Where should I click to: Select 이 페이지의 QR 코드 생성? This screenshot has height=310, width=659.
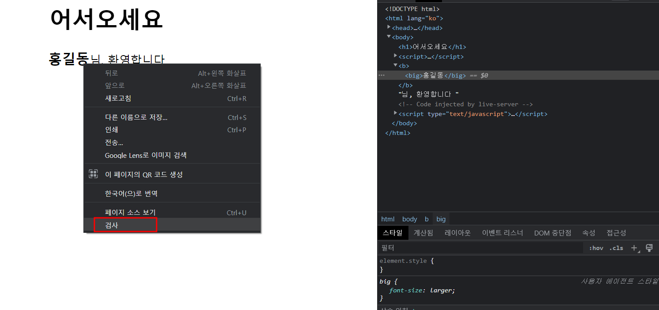[172, 174]
